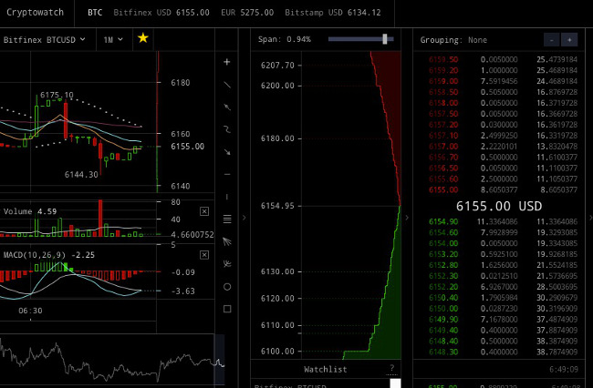Collapse the depth chart panel chevron
The width and height of the screenshot is (593, 388).
407,218
